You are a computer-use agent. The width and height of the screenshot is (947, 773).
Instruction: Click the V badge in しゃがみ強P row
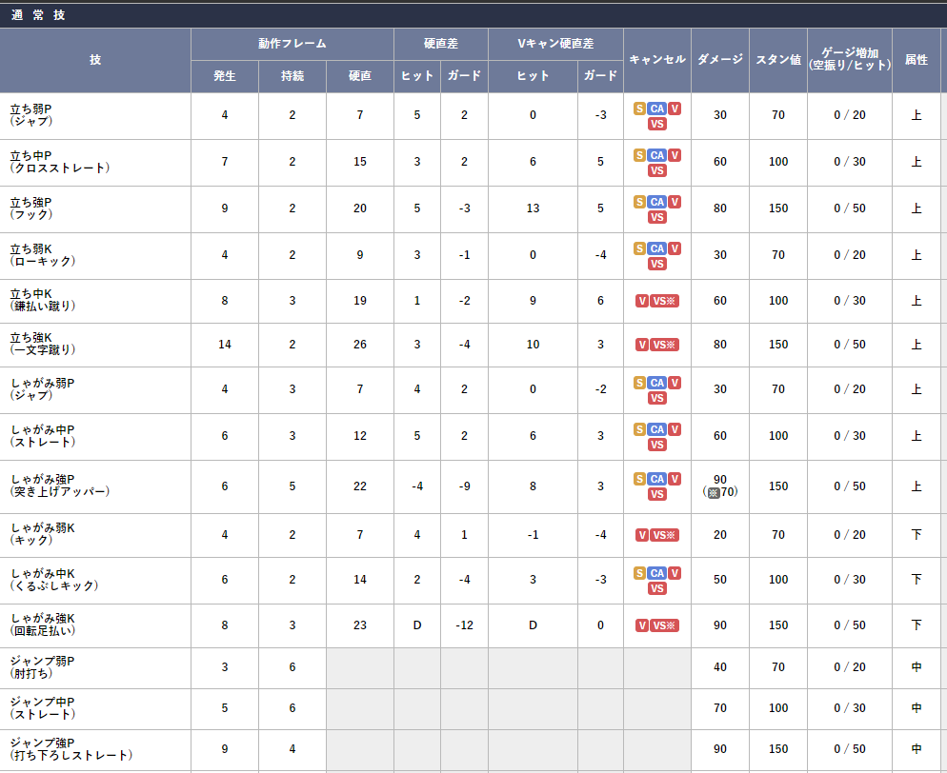point(675,479)
